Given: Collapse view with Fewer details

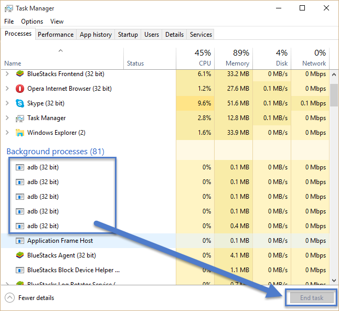Looking at the screenshot, I should [x=29, y=298].
